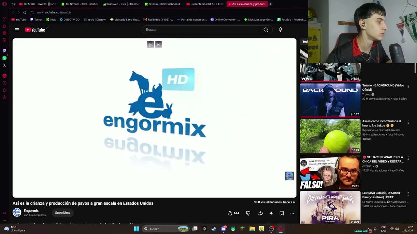417x234 pixels.
Task: Click the Engormix watermark in the player
Action: 289,176
